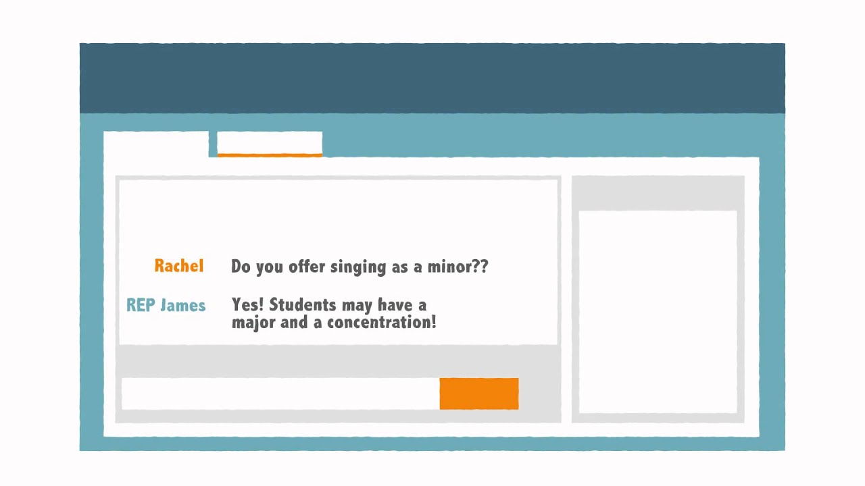Click the REP James username
This screenshot has height=486, width=865.
point(166,305)
